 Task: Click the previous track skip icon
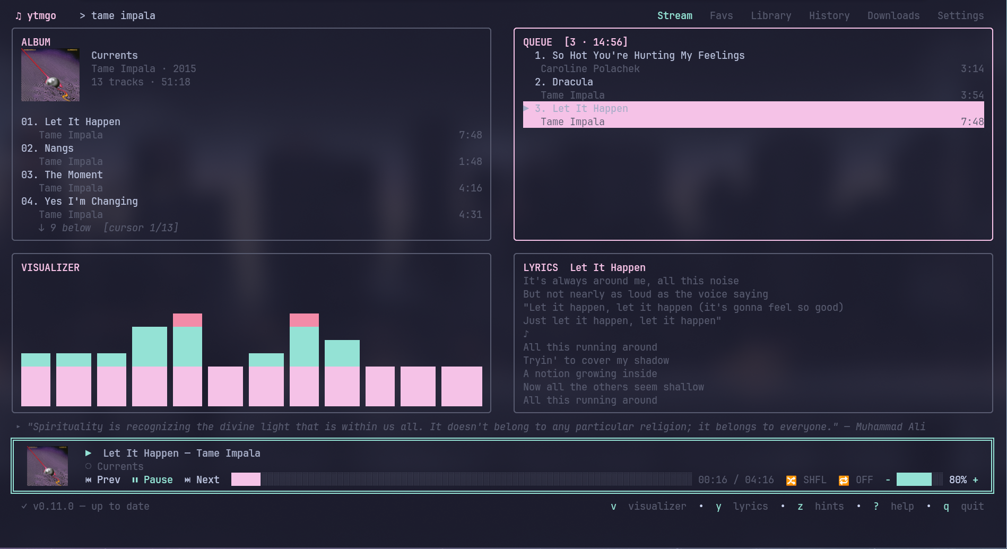[89, 480]
